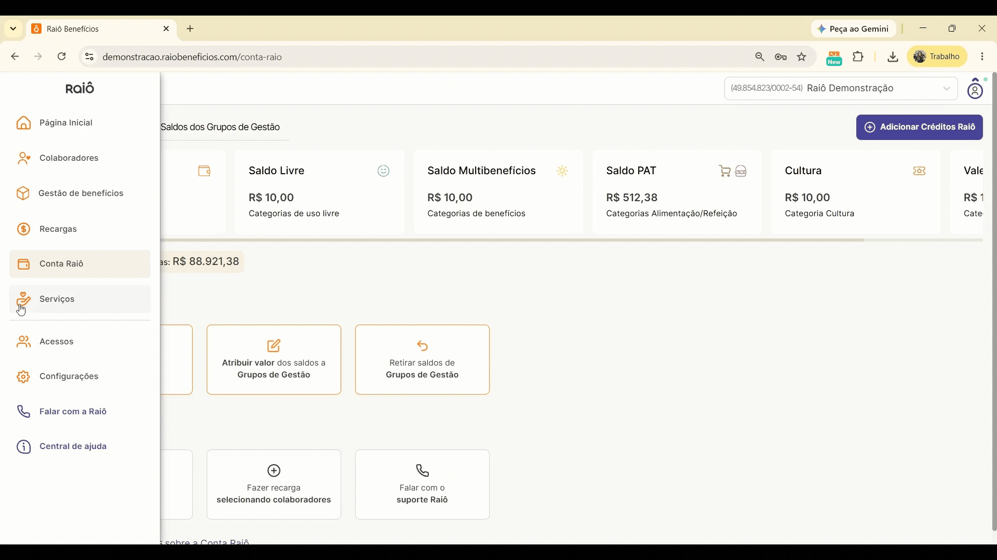This screenshot has height=560, width=997.
Task: Bookmark this page with the star icon
Action: point(802,57)
